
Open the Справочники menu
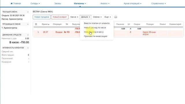[158, 3]
